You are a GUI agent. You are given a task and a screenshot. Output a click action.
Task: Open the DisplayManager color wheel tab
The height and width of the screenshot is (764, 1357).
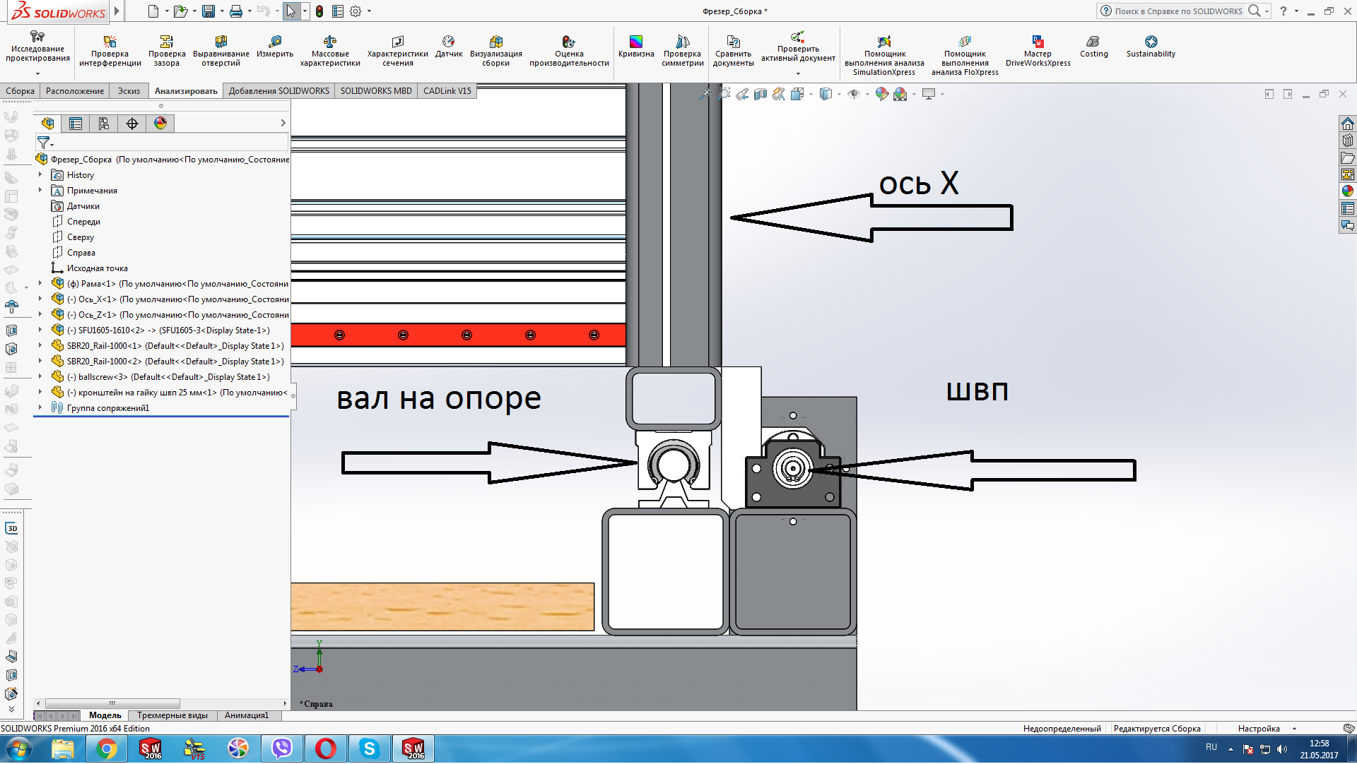tap(160, 124)
